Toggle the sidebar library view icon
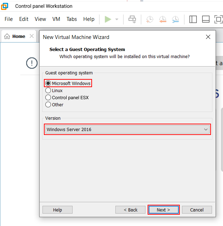The image size is (223, 226). pos(193,19)
